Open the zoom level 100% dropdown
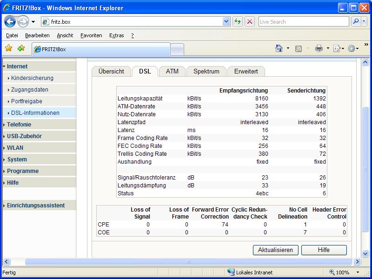 coord(358,272)
